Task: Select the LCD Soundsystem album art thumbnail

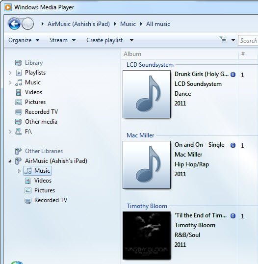Action: [147, 94]
